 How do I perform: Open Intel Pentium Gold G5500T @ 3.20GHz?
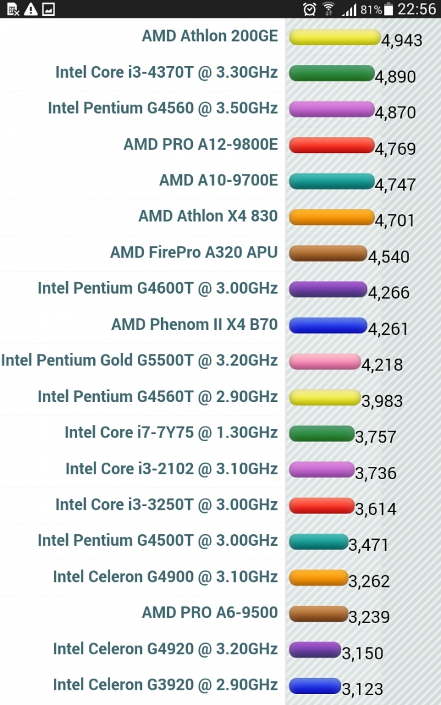pyautogui.click(x=139, y=360)
